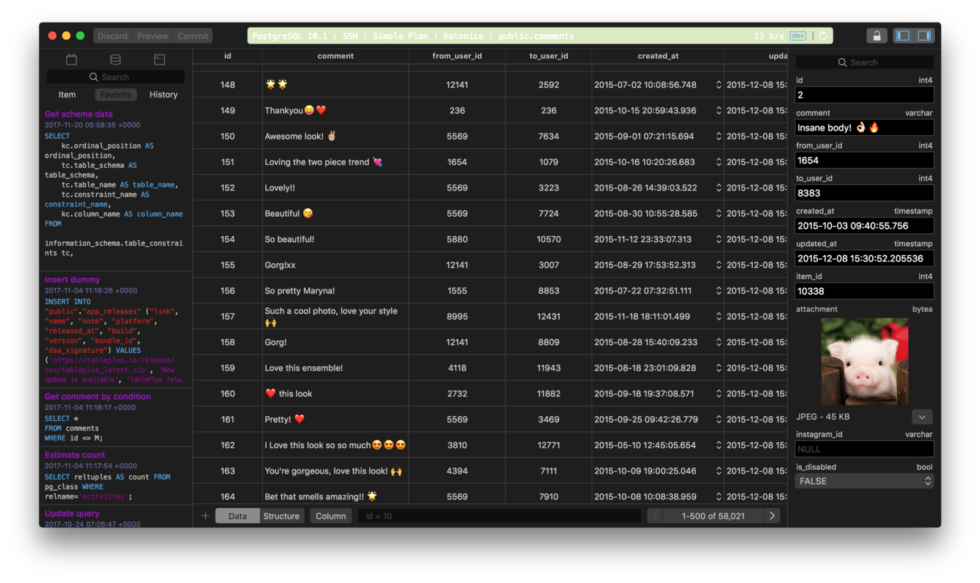The width and height of the screenshot is (980, 583).
Task: Click created_at stepper for row 152
Action: pos(718,187)
